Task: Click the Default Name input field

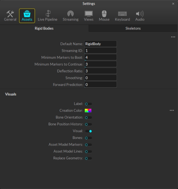Action: coord(100,44)
